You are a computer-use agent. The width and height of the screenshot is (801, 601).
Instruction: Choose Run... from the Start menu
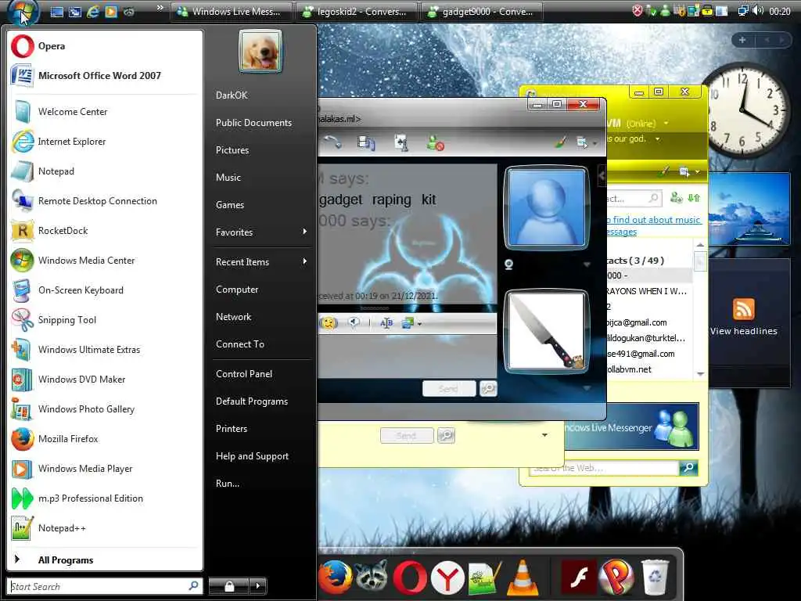point(261,484)
